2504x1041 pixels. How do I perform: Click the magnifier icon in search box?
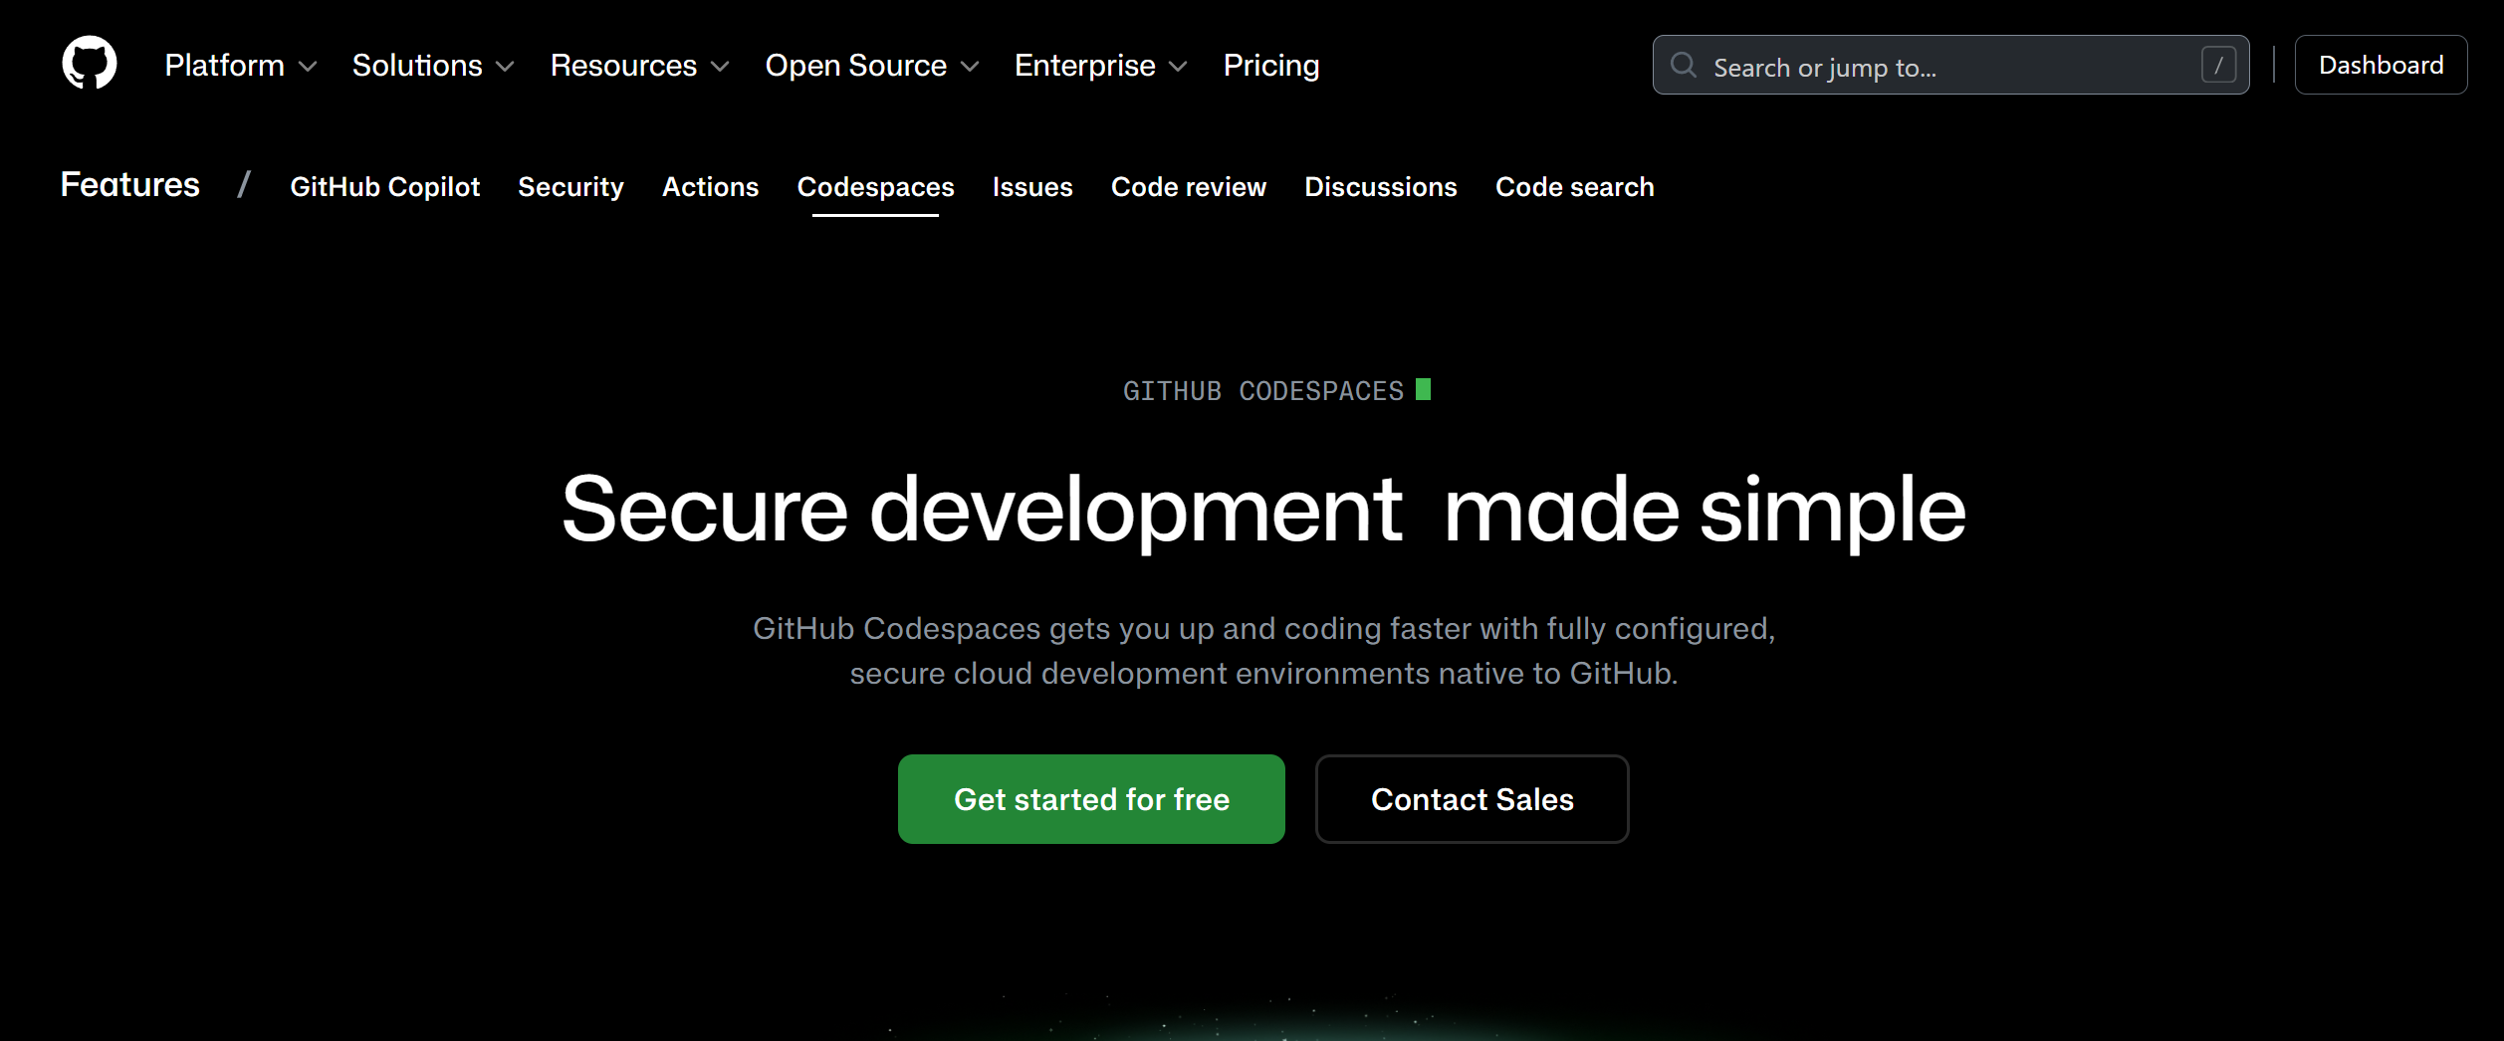1683,66
